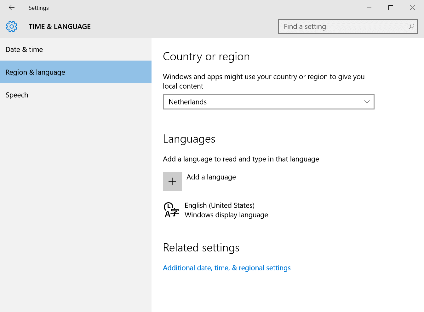Close the Settings window
Viewport: 424px width, 312px height.
412,8
